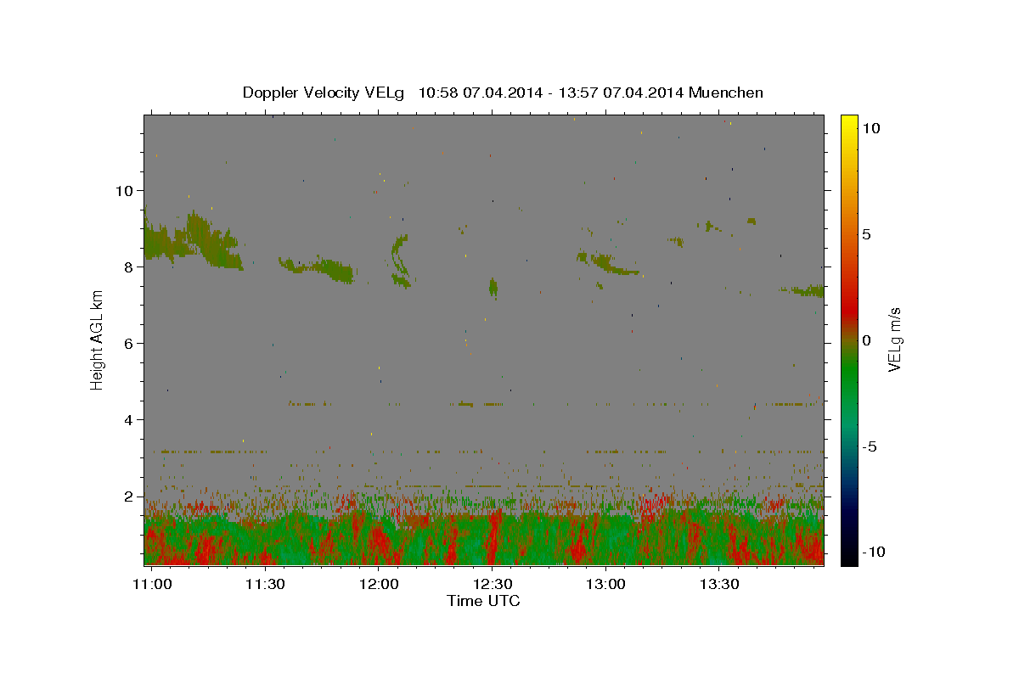The width and height of the screenshot is (1019, 679).
Task: Click the height tick label '8' on the y-axis
Action: click(x=128, y=267)
